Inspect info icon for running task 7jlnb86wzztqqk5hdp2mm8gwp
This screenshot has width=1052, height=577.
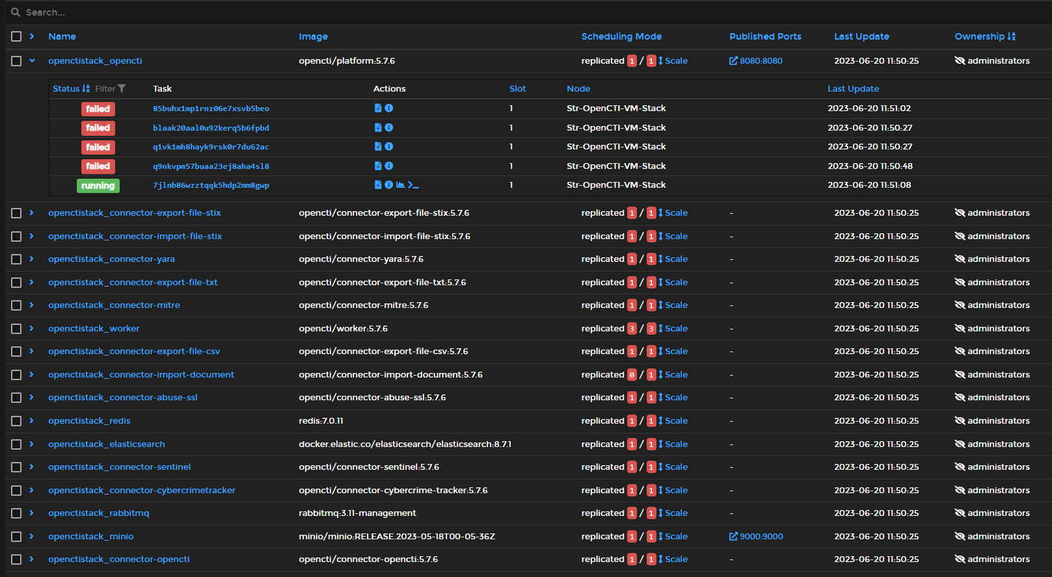click(389, 185)
